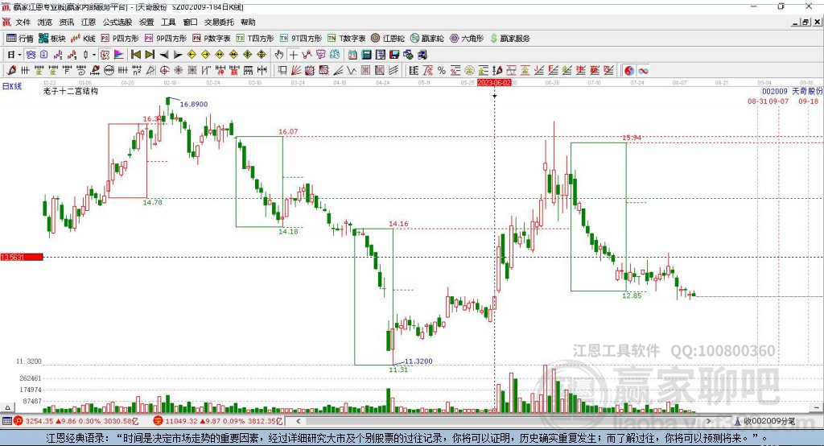Screen dimensions: 824x446
Task: Select the angle line drawing tool
Action: 338,71
